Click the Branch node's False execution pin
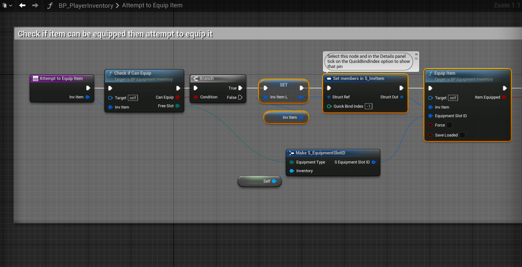Image resolution: width=522 pixels, height=267 pixels. [240, 97]
